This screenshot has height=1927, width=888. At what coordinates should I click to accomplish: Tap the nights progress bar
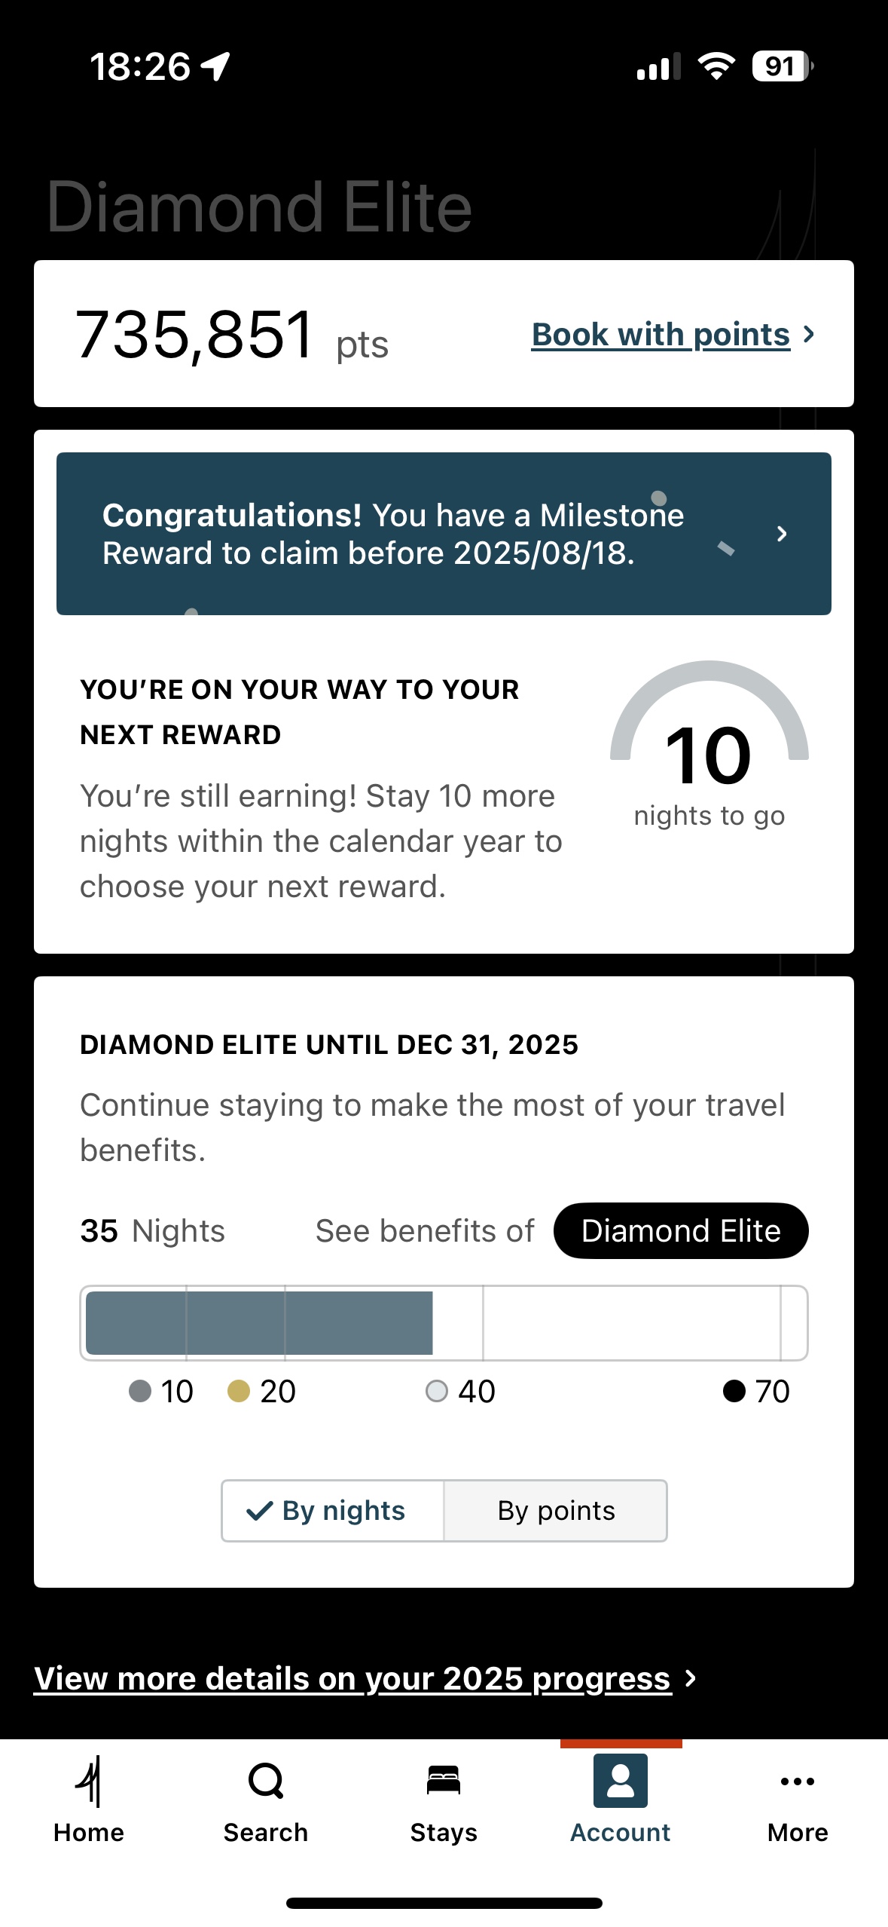(444, 1323)
